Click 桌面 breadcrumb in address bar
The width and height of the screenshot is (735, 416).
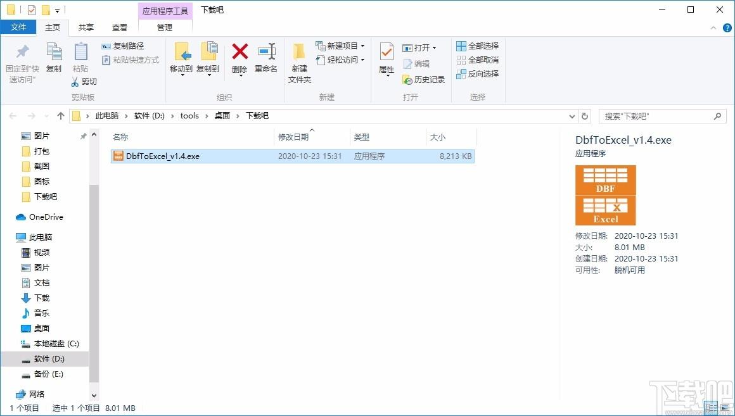tap(222, 116)
